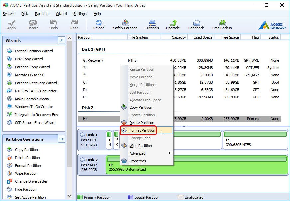Open Properties from context menu
Screen dimensions: 290x201
(x=146, y=161)
